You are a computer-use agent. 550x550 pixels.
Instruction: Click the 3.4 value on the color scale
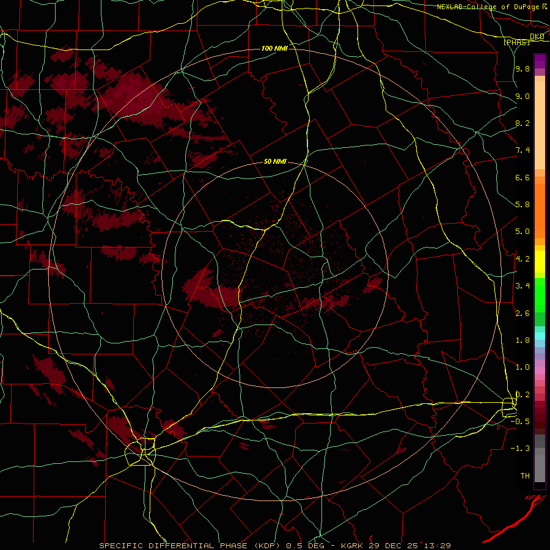tap(522, 286)
